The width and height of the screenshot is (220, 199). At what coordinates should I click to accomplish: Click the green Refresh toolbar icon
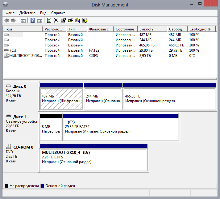pos(49,21)
